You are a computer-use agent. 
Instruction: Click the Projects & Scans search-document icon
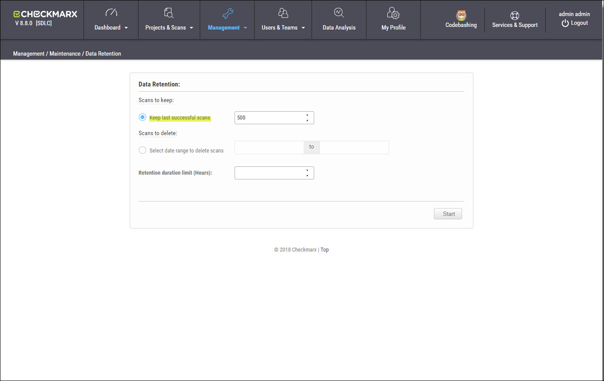[x=168, y=13]
